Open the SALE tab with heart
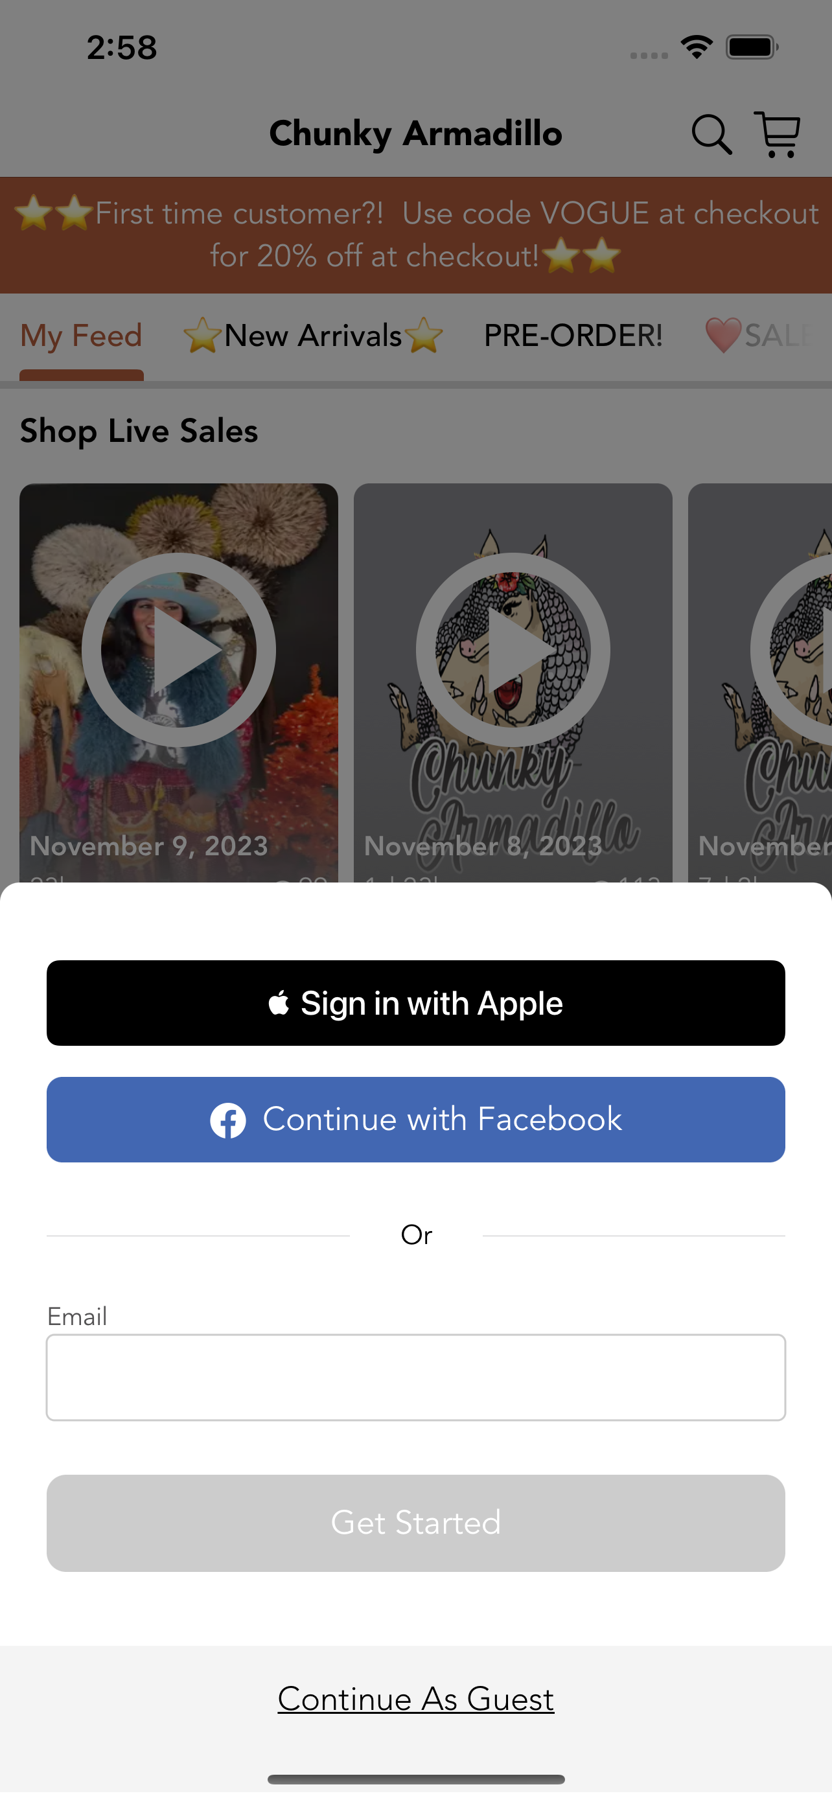The height and width of the screenshot is (1800, 832). point(760,336)
